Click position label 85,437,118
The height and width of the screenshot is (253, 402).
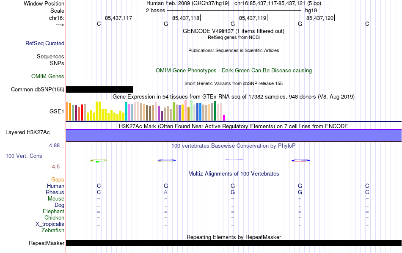point(186,18)
